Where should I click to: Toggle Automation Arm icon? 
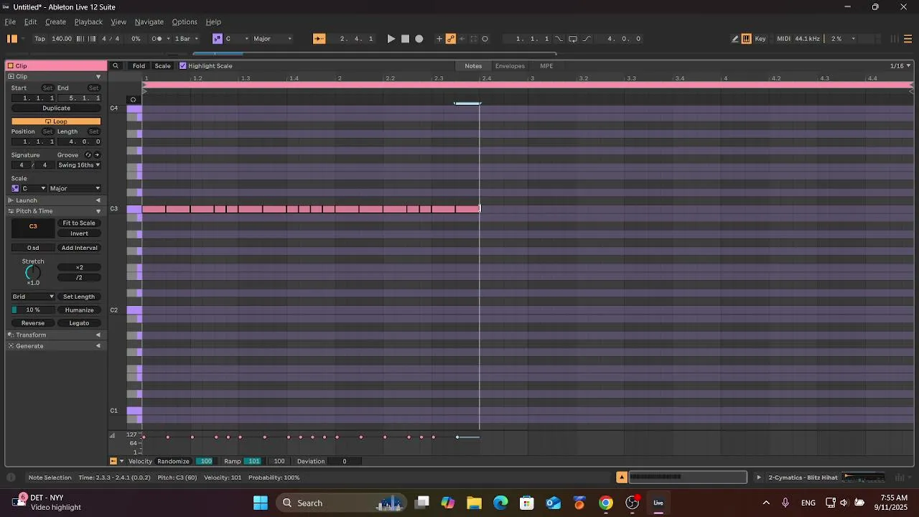coord(451,39)
